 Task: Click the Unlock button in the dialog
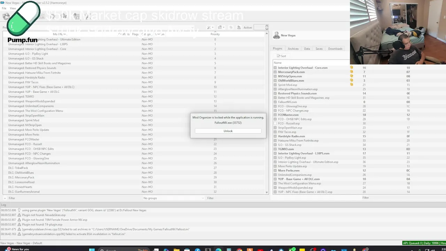[228, 131]
